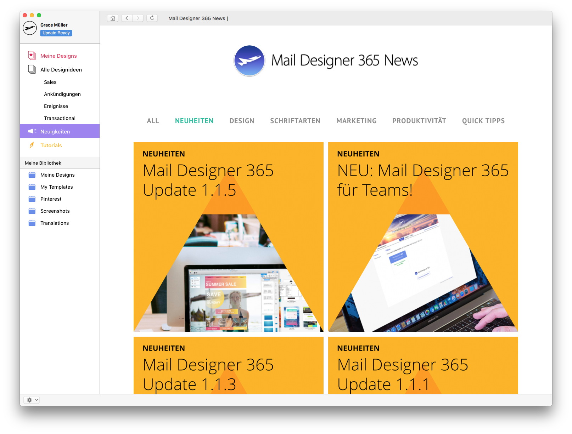Click the Mail Designer 365 News heading
572x434 pixels.
pyautogui.click(x=344, y=61)
